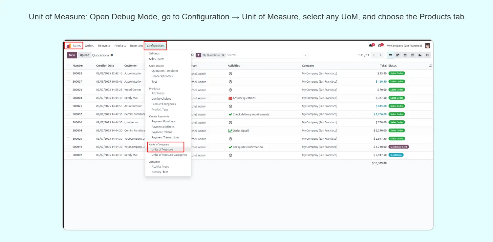Open the Calendar view icon
The width and height of the screenshot is (493, 242).
405,55
